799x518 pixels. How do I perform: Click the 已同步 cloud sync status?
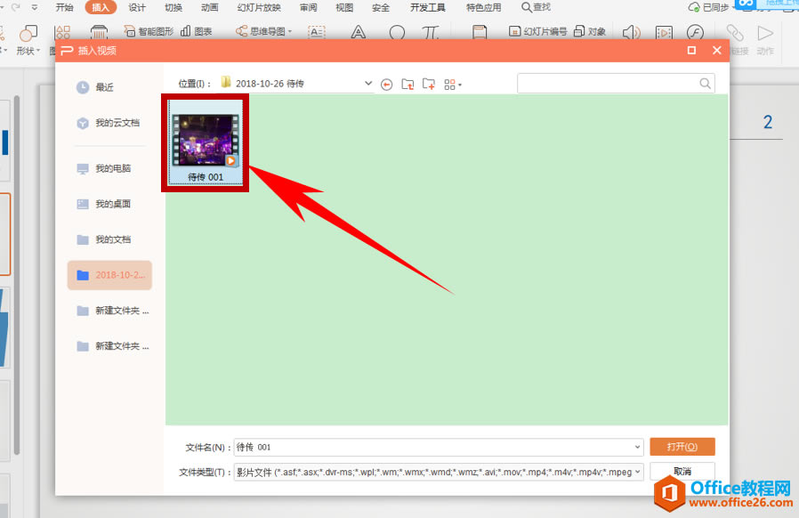pos(709,8)
